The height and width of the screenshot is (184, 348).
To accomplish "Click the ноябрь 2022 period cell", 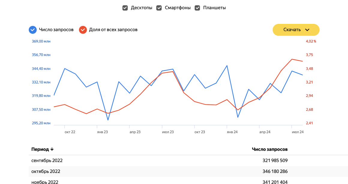I will click(45, 182).
